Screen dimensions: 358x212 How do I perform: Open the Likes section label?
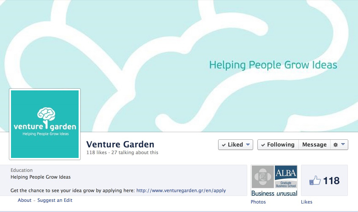click(306, 202)
